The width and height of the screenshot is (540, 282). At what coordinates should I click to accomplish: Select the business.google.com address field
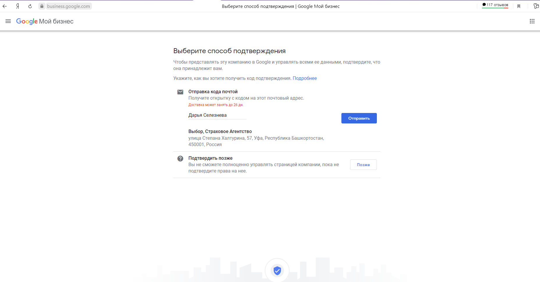[x=68, y=6]
